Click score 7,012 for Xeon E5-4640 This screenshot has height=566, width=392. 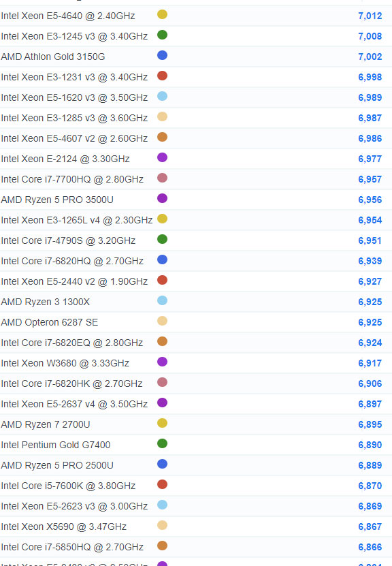pos(370,16)
